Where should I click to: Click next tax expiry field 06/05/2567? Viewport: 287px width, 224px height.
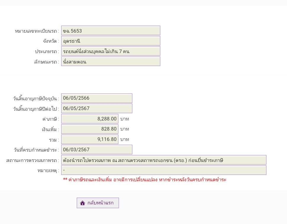97,109
